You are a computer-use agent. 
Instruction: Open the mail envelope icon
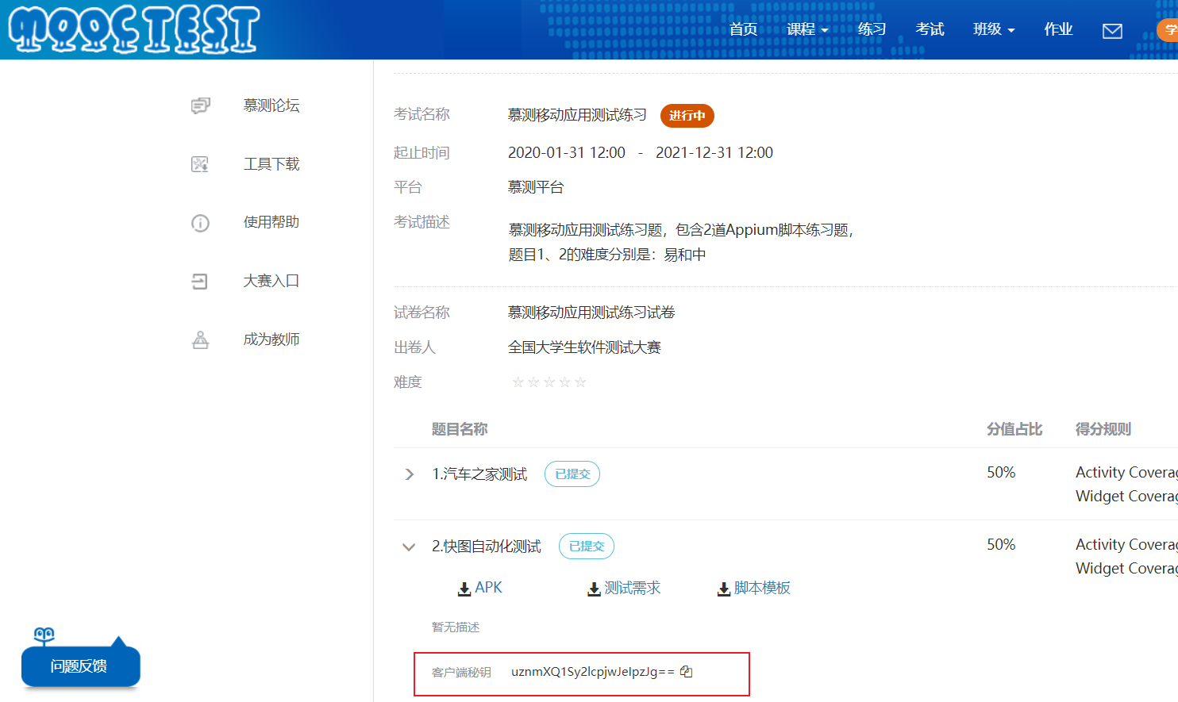click(1112, 31)
